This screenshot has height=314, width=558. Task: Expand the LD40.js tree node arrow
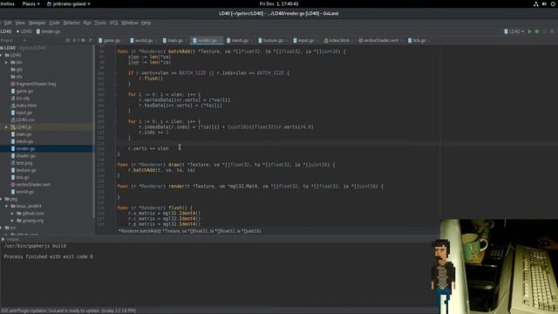pos(6,127)
